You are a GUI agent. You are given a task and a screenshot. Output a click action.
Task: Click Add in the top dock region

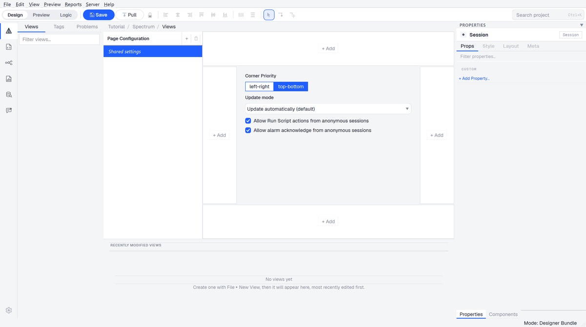coord(328,49)
